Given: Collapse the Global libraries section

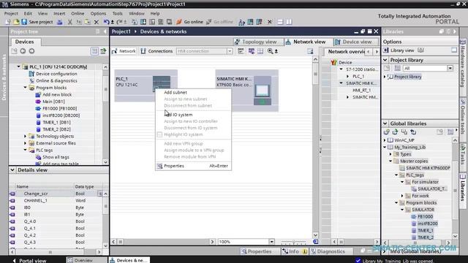Looking at the screenshot, I should click(385, 123).
